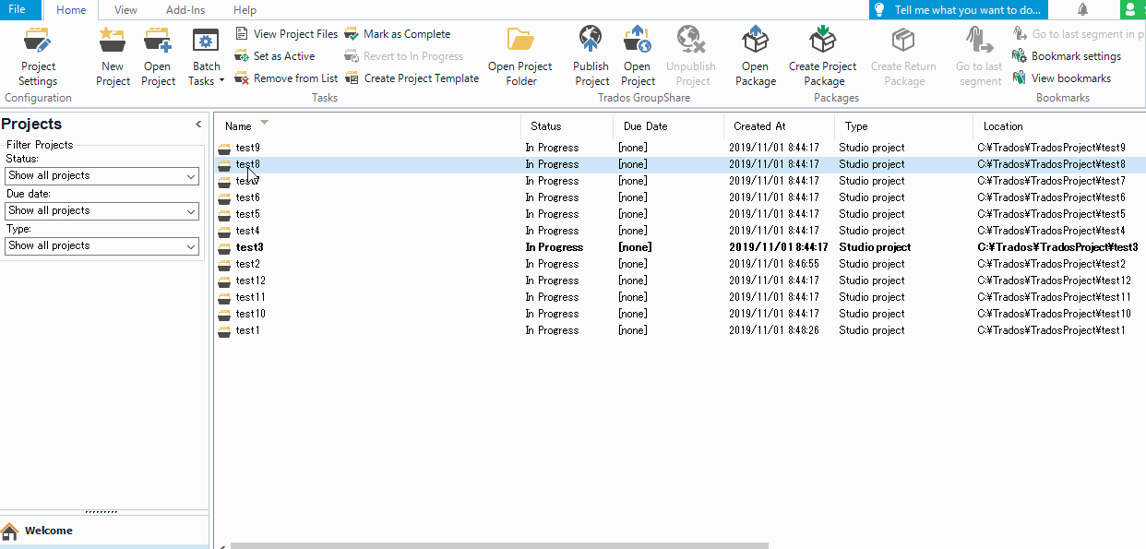Image resolution: width=1146 pixels, height=549 pixels.
Task: Click the horizontal scrollbar thumb
Action: coord(499,545)
